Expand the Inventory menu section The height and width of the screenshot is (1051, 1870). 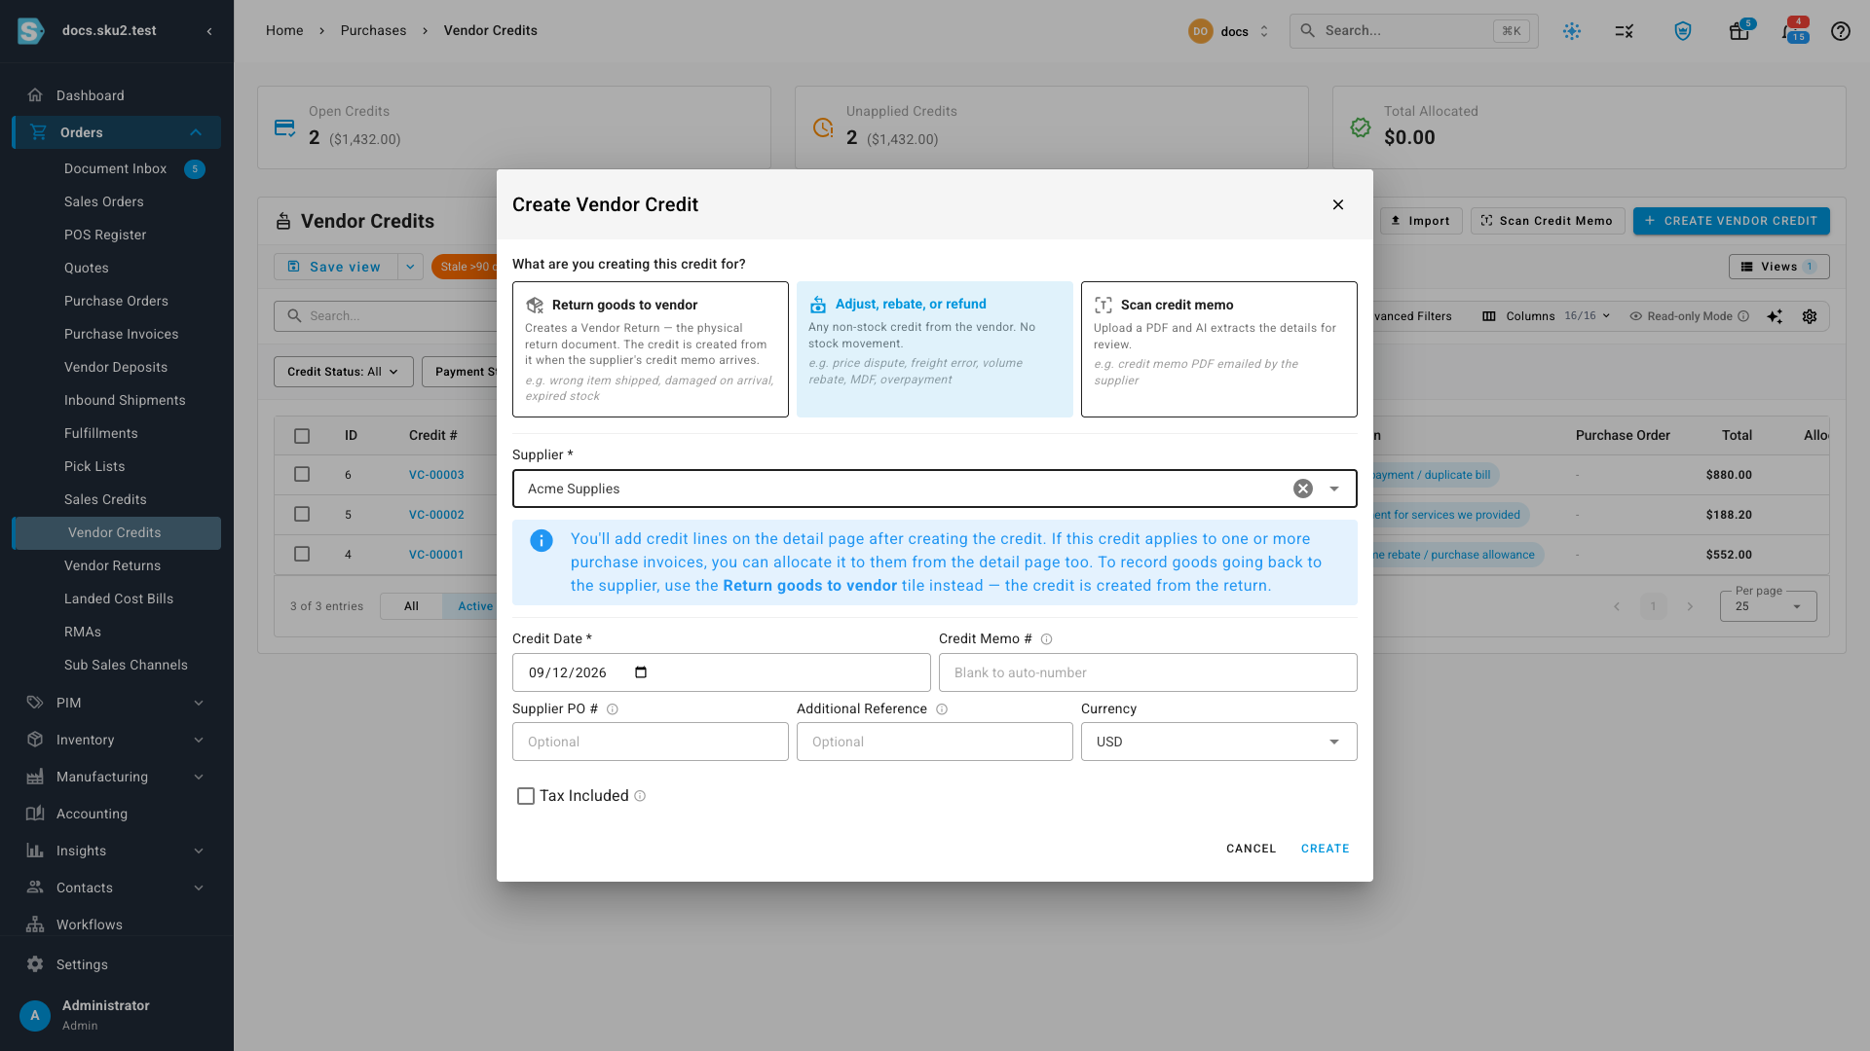point(117,740)
